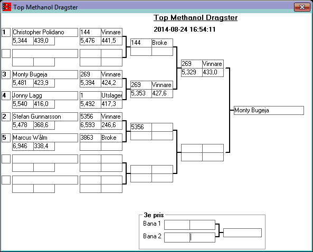The width and height of the screenshot is (313, 252).
Task: Click the Monty Bugeja qualifier name field
Action: point(45,74)
